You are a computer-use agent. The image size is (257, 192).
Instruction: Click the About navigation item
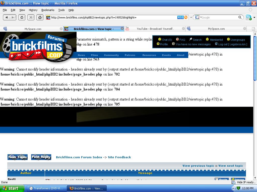[180, 55]
